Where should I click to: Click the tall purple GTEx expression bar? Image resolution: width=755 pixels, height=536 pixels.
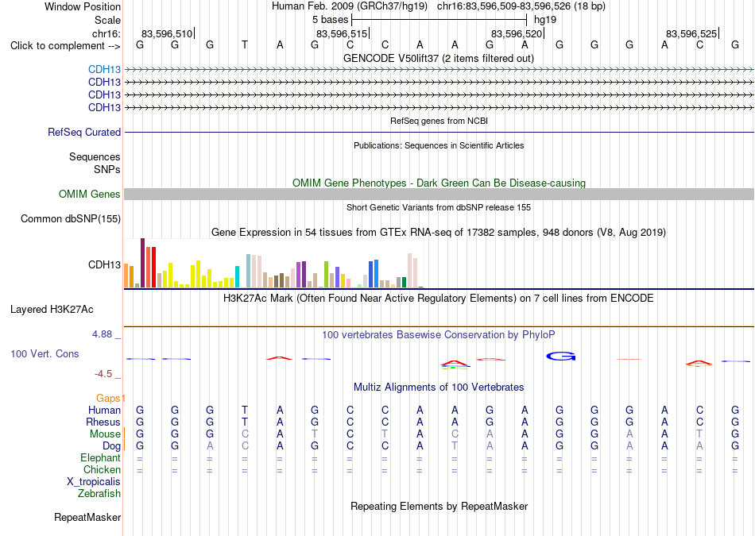point(142,263)
